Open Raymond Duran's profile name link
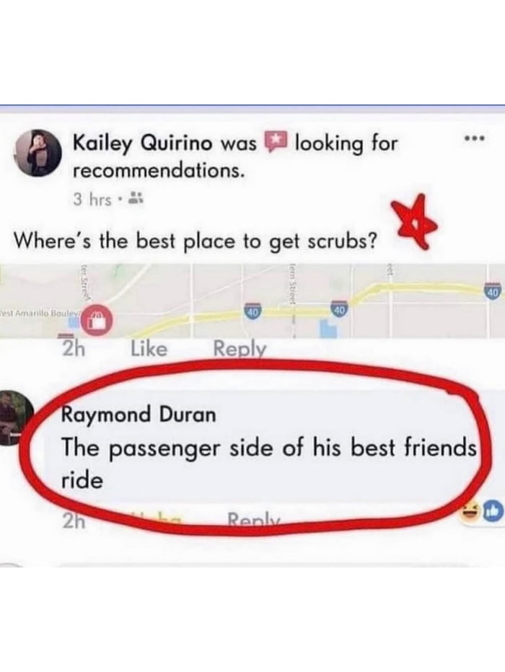The width and height of the screenshot is (505, 672). pyautogui.click(x=139, y=415)
